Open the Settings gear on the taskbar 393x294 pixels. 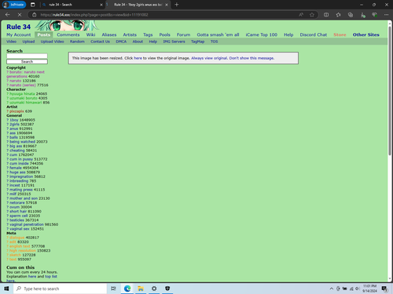pos(154,289)
